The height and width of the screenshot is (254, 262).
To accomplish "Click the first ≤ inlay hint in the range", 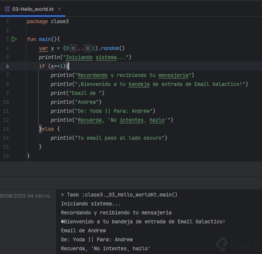I will click(x=74, y=48).
